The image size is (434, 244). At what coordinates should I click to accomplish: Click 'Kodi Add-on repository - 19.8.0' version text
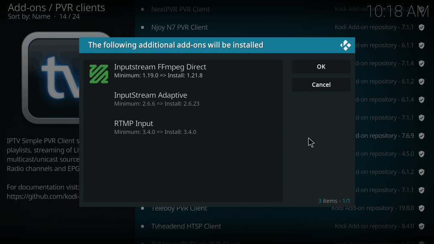tap(373, 208)
